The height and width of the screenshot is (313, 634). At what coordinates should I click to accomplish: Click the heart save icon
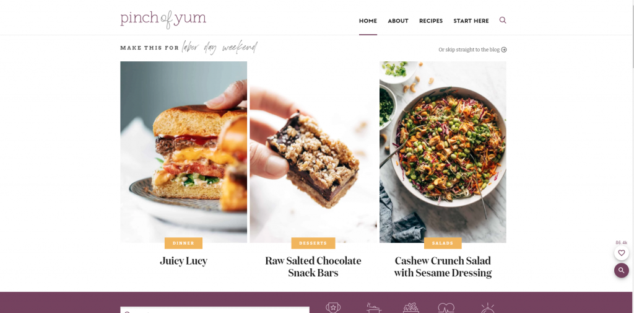pyautogui.click(x=622, y=253)
